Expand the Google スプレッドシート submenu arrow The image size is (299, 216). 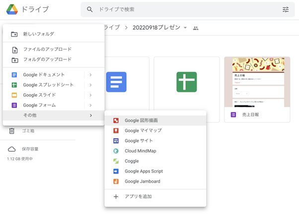coord(90,85)
